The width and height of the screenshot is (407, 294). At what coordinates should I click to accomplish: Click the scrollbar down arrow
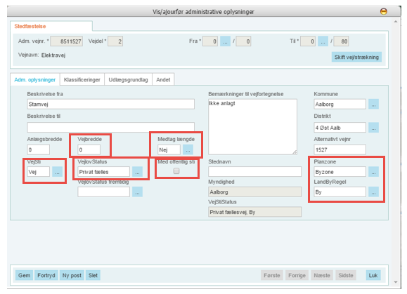pyautogui.click(x=396, y=282)
